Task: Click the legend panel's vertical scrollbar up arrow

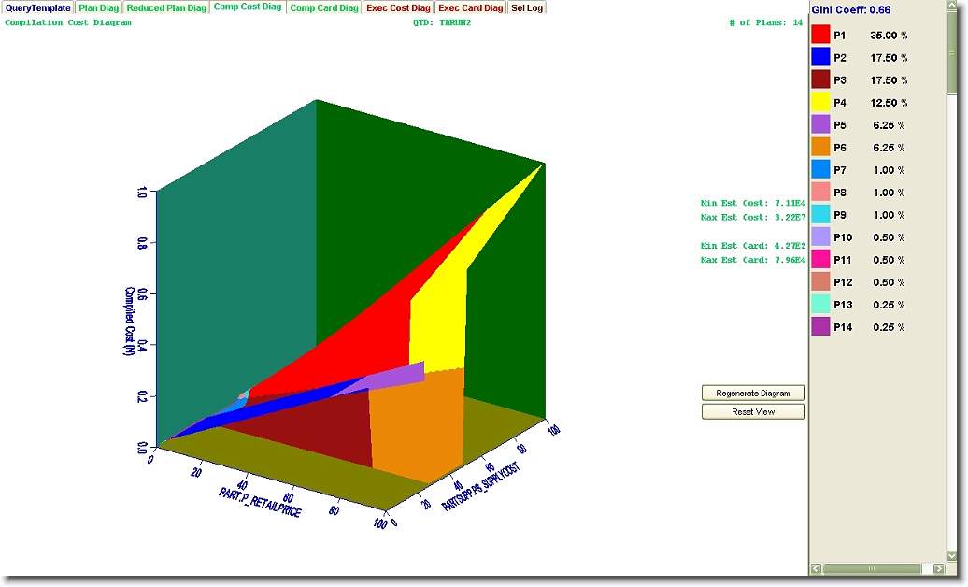Action: click(x=952, y=7)
